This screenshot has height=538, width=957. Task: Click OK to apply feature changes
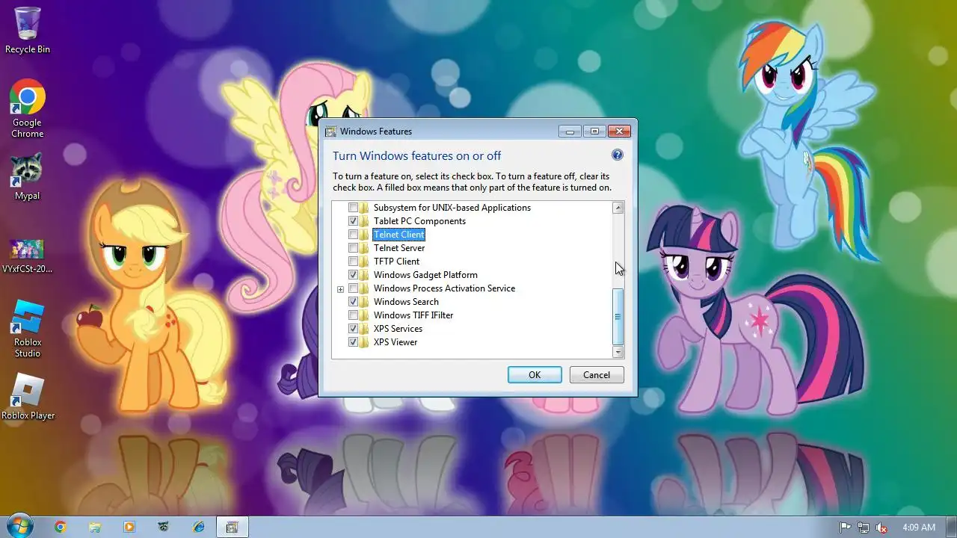tap(535, 374)
